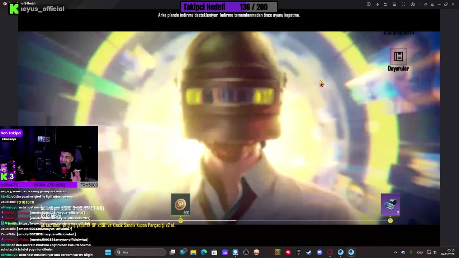Open the volume control in system tray

coord(435,252)
